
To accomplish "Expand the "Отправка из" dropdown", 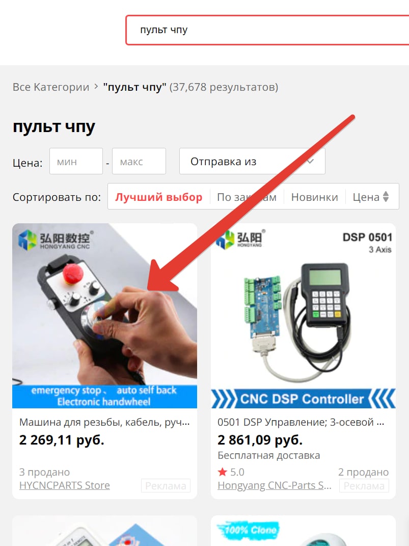I will coord(252,161).
